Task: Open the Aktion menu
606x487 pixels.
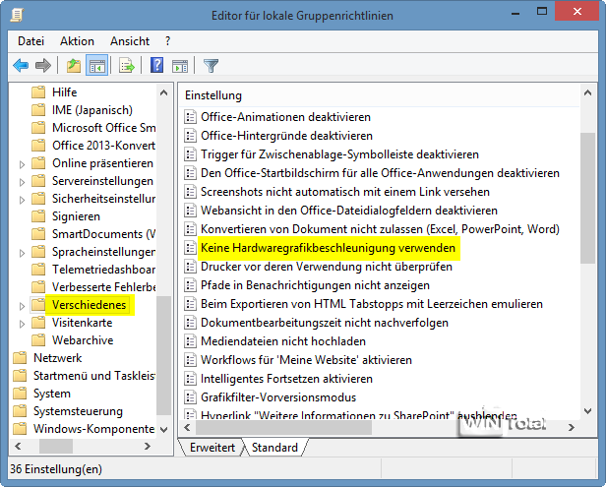Action: [77, 41]
